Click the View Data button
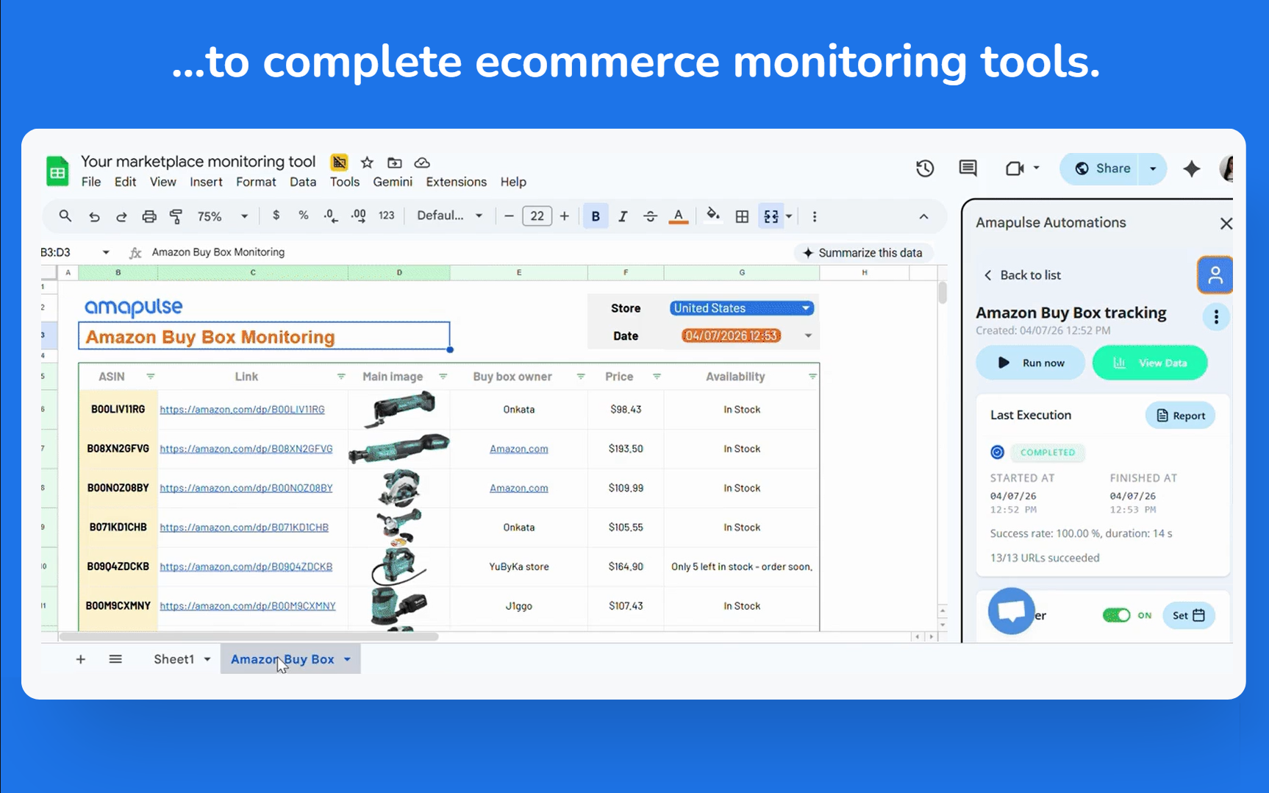This screenshot has height=793, width=1269. click(1150, 363)
